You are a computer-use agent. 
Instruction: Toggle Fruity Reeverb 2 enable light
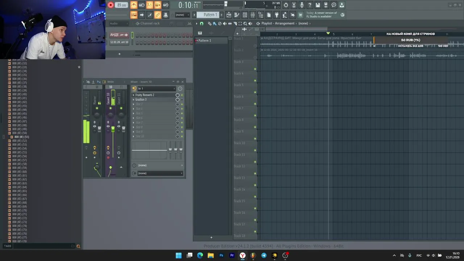click(x=182, y=95)
